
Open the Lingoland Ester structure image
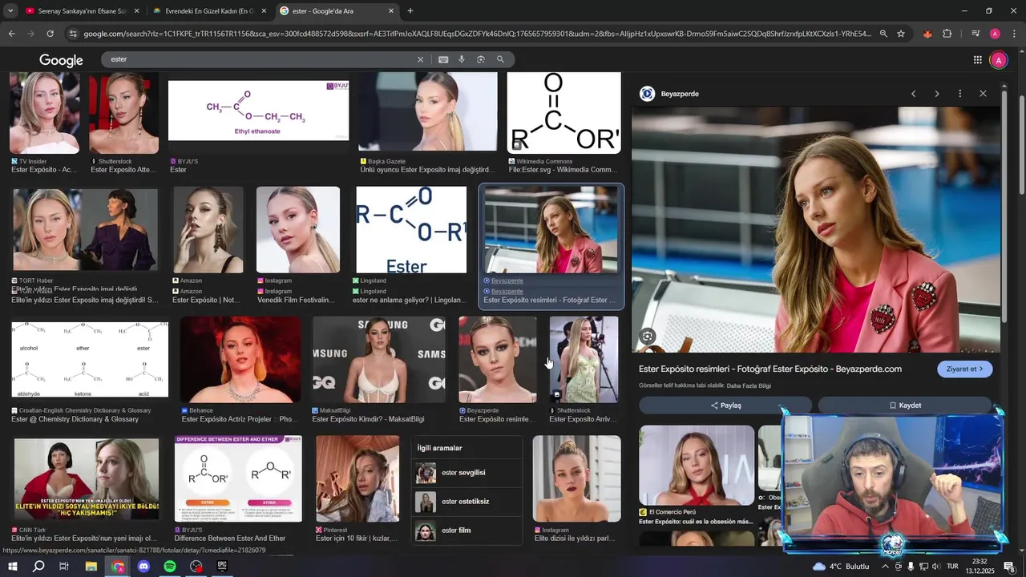click(x=411, y=230)
